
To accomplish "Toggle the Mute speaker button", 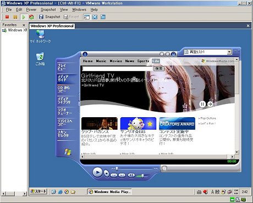I will point(131,175).
